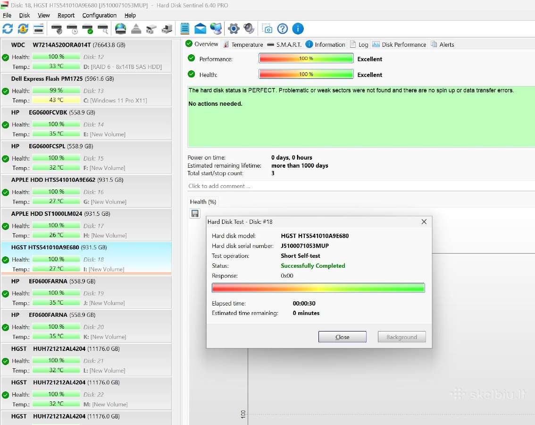Select APPLE HDD ST1000LM024 disk

point(86,225)
